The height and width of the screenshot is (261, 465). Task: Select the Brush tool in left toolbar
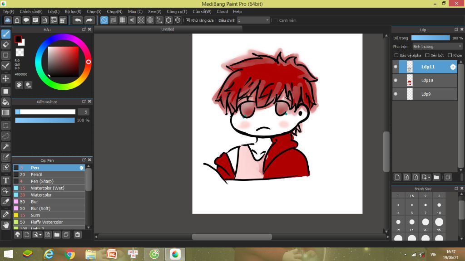coord(5,34)
